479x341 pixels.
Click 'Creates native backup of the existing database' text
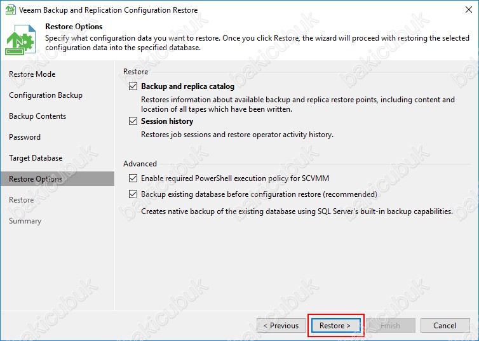coord(297,211)
